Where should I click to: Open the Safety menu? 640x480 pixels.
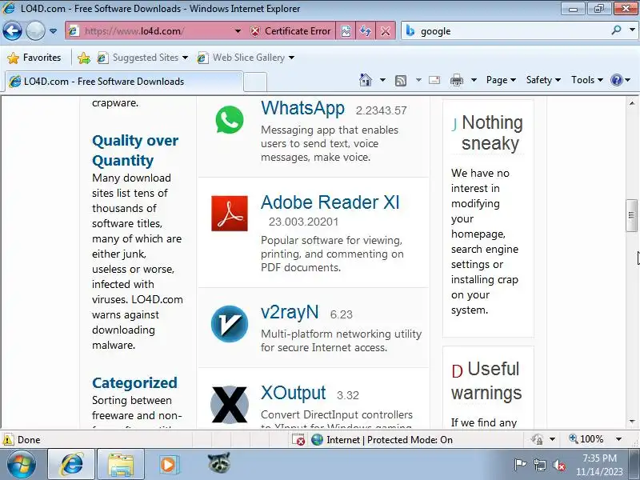(x=543, y=80)
